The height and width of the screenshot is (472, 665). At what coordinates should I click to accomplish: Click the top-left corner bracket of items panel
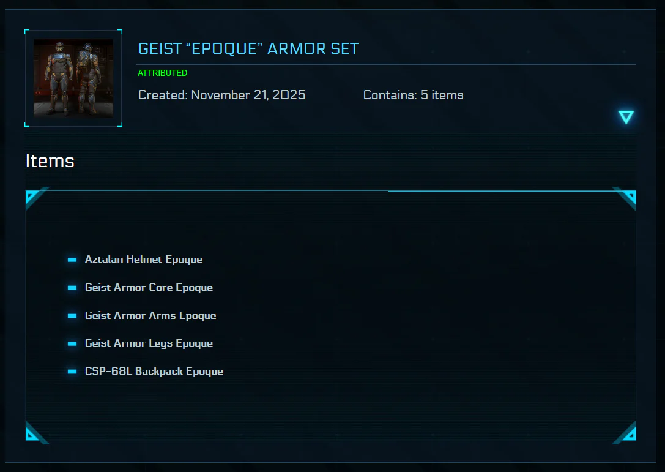37,198
